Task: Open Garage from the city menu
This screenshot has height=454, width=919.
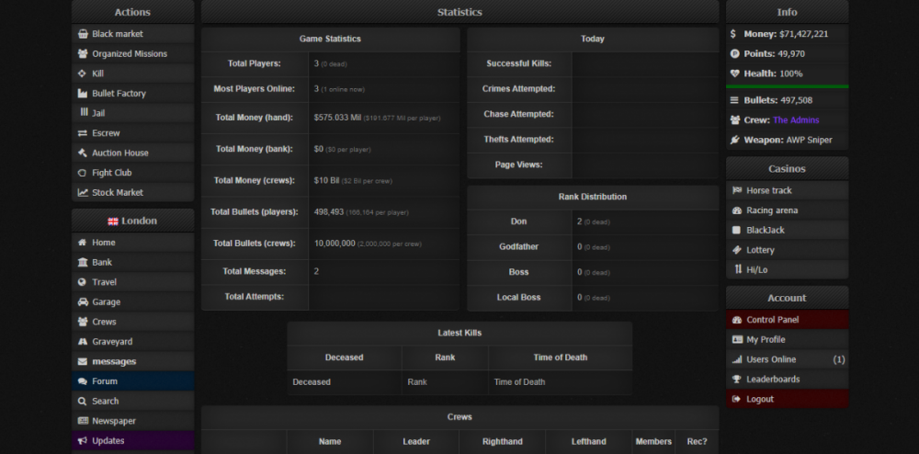Action: (133, 302)
